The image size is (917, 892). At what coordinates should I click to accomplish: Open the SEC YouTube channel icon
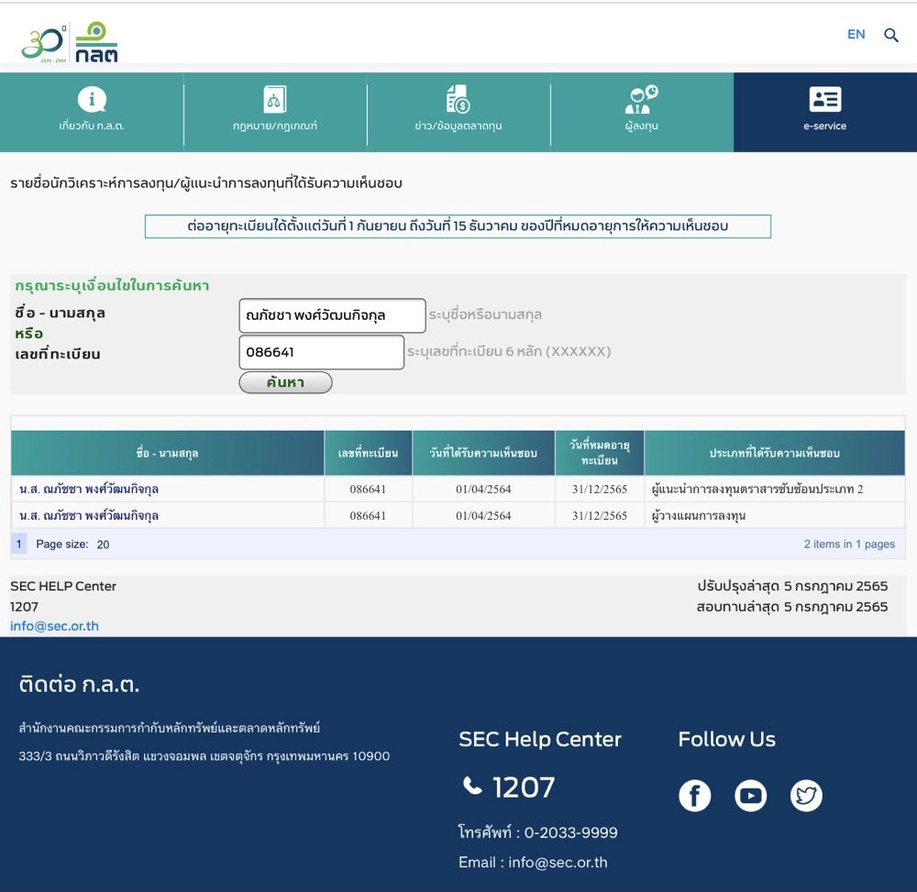tap(750, 796)
